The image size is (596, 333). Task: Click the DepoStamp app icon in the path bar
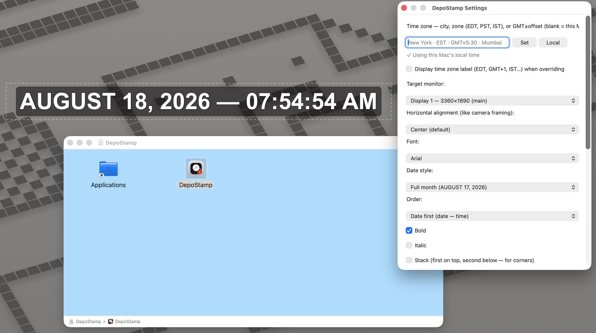point(111,321)
